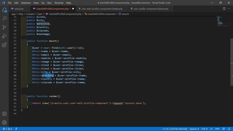
Task: Open the Search view icon
Action: tap(4, 19)
